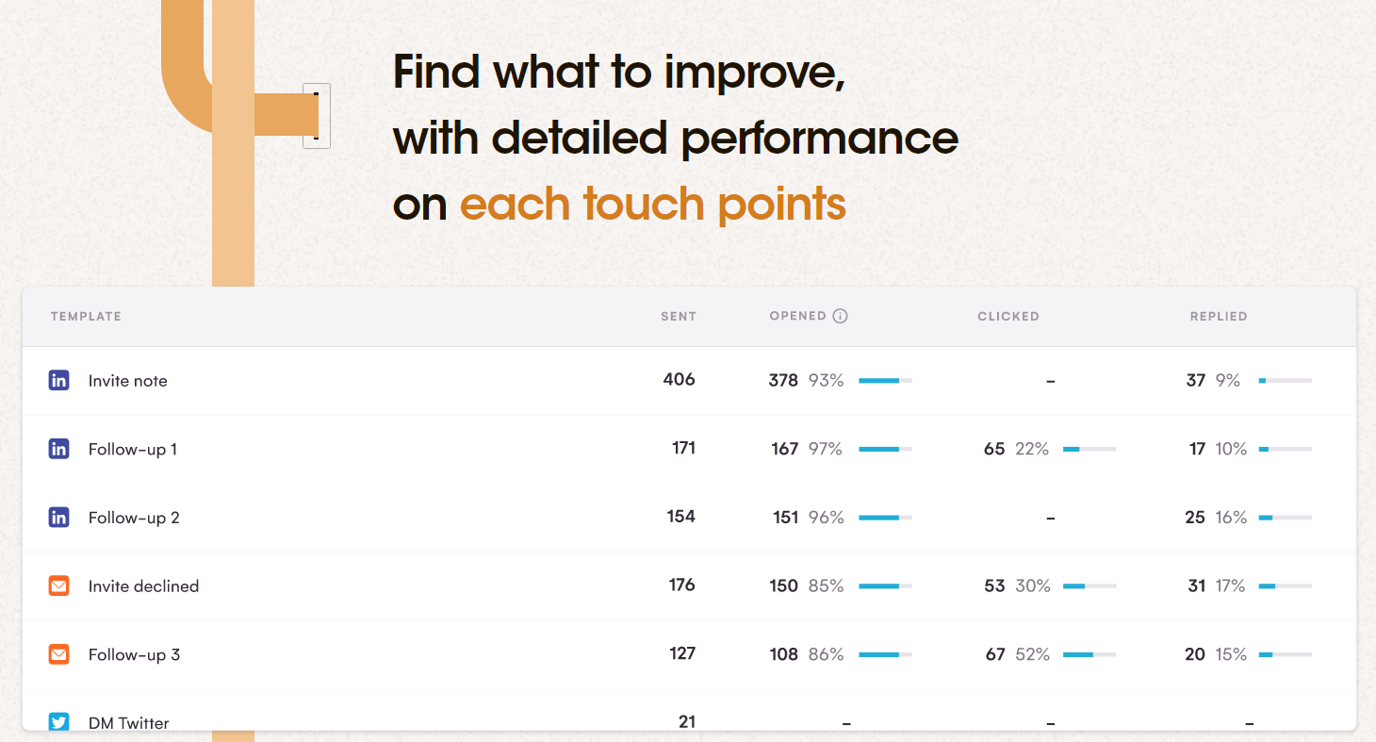Click the email icon next to Invite declined

point(58,585)
